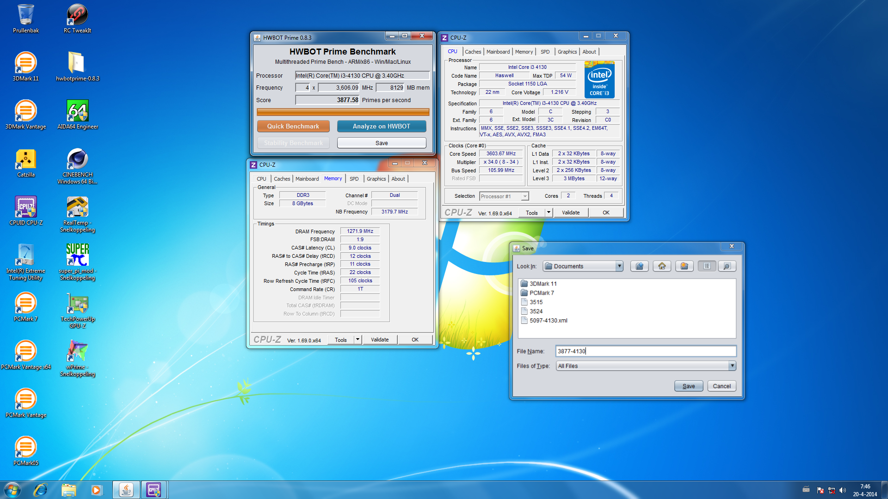Switch Save dialog to details view

[727, 266]
